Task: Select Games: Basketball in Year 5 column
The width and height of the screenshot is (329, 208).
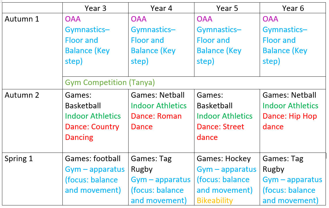Action: point(215,100)
